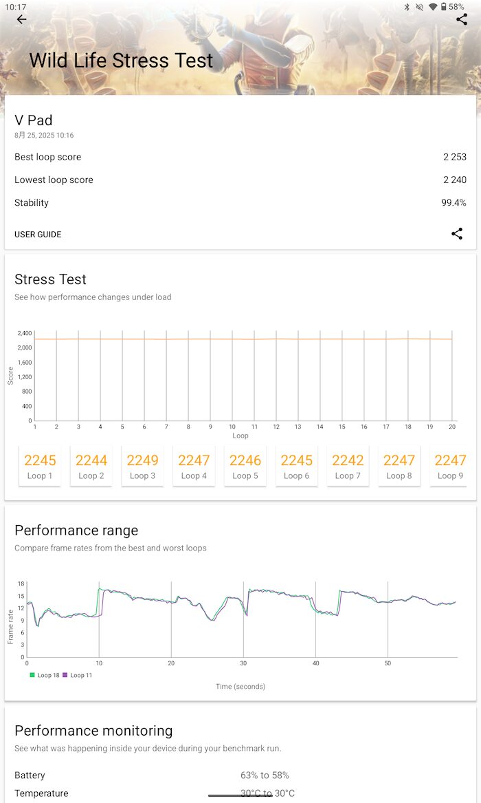Tap the Lowest loop score row
Screen dimensions: 481x803
click(x=240, y=180)
